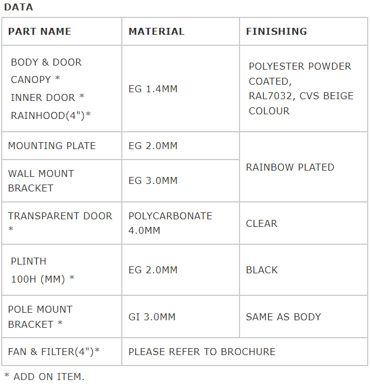This screenshot has height=387, width=370.
Task: Click the PLEASE REFER TO BROCHURE text
Action: coord(202,352)
